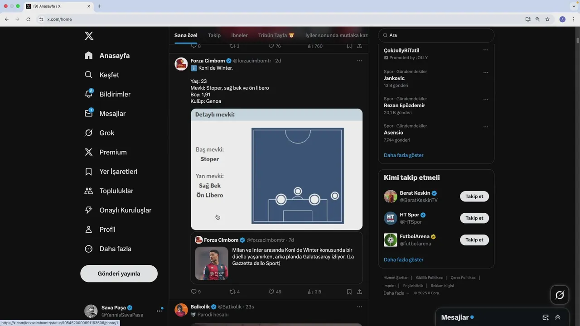Reload the page in Chrome

(x=28, y=19)
